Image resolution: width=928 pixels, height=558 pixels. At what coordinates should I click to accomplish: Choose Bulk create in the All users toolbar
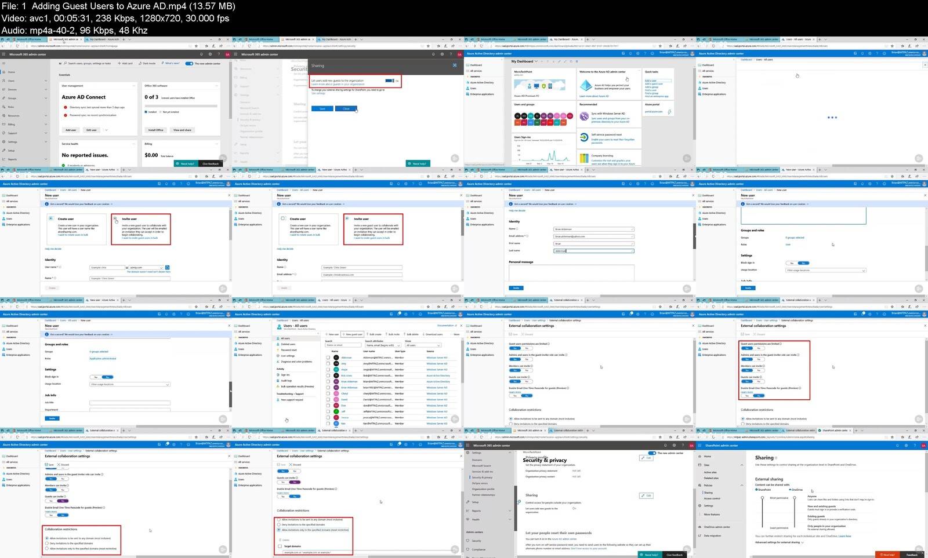375,334
